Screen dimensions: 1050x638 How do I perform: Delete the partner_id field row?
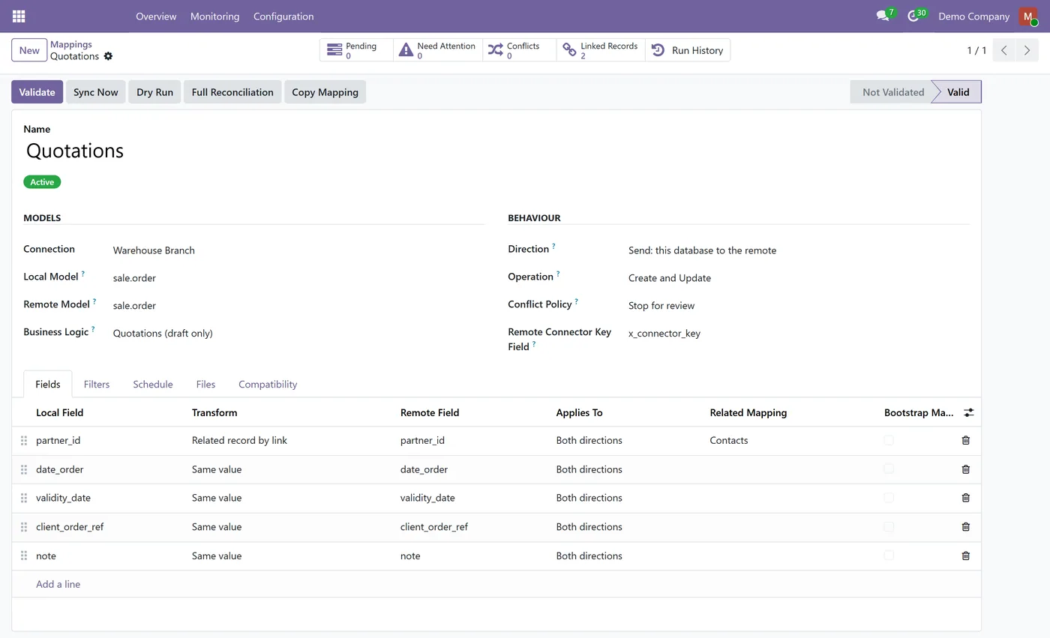[965, 440]
